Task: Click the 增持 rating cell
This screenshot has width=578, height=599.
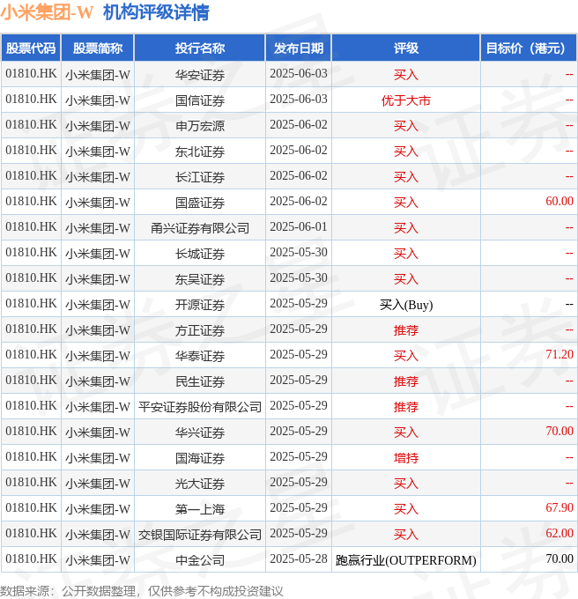Action: (x=406, y=458)
